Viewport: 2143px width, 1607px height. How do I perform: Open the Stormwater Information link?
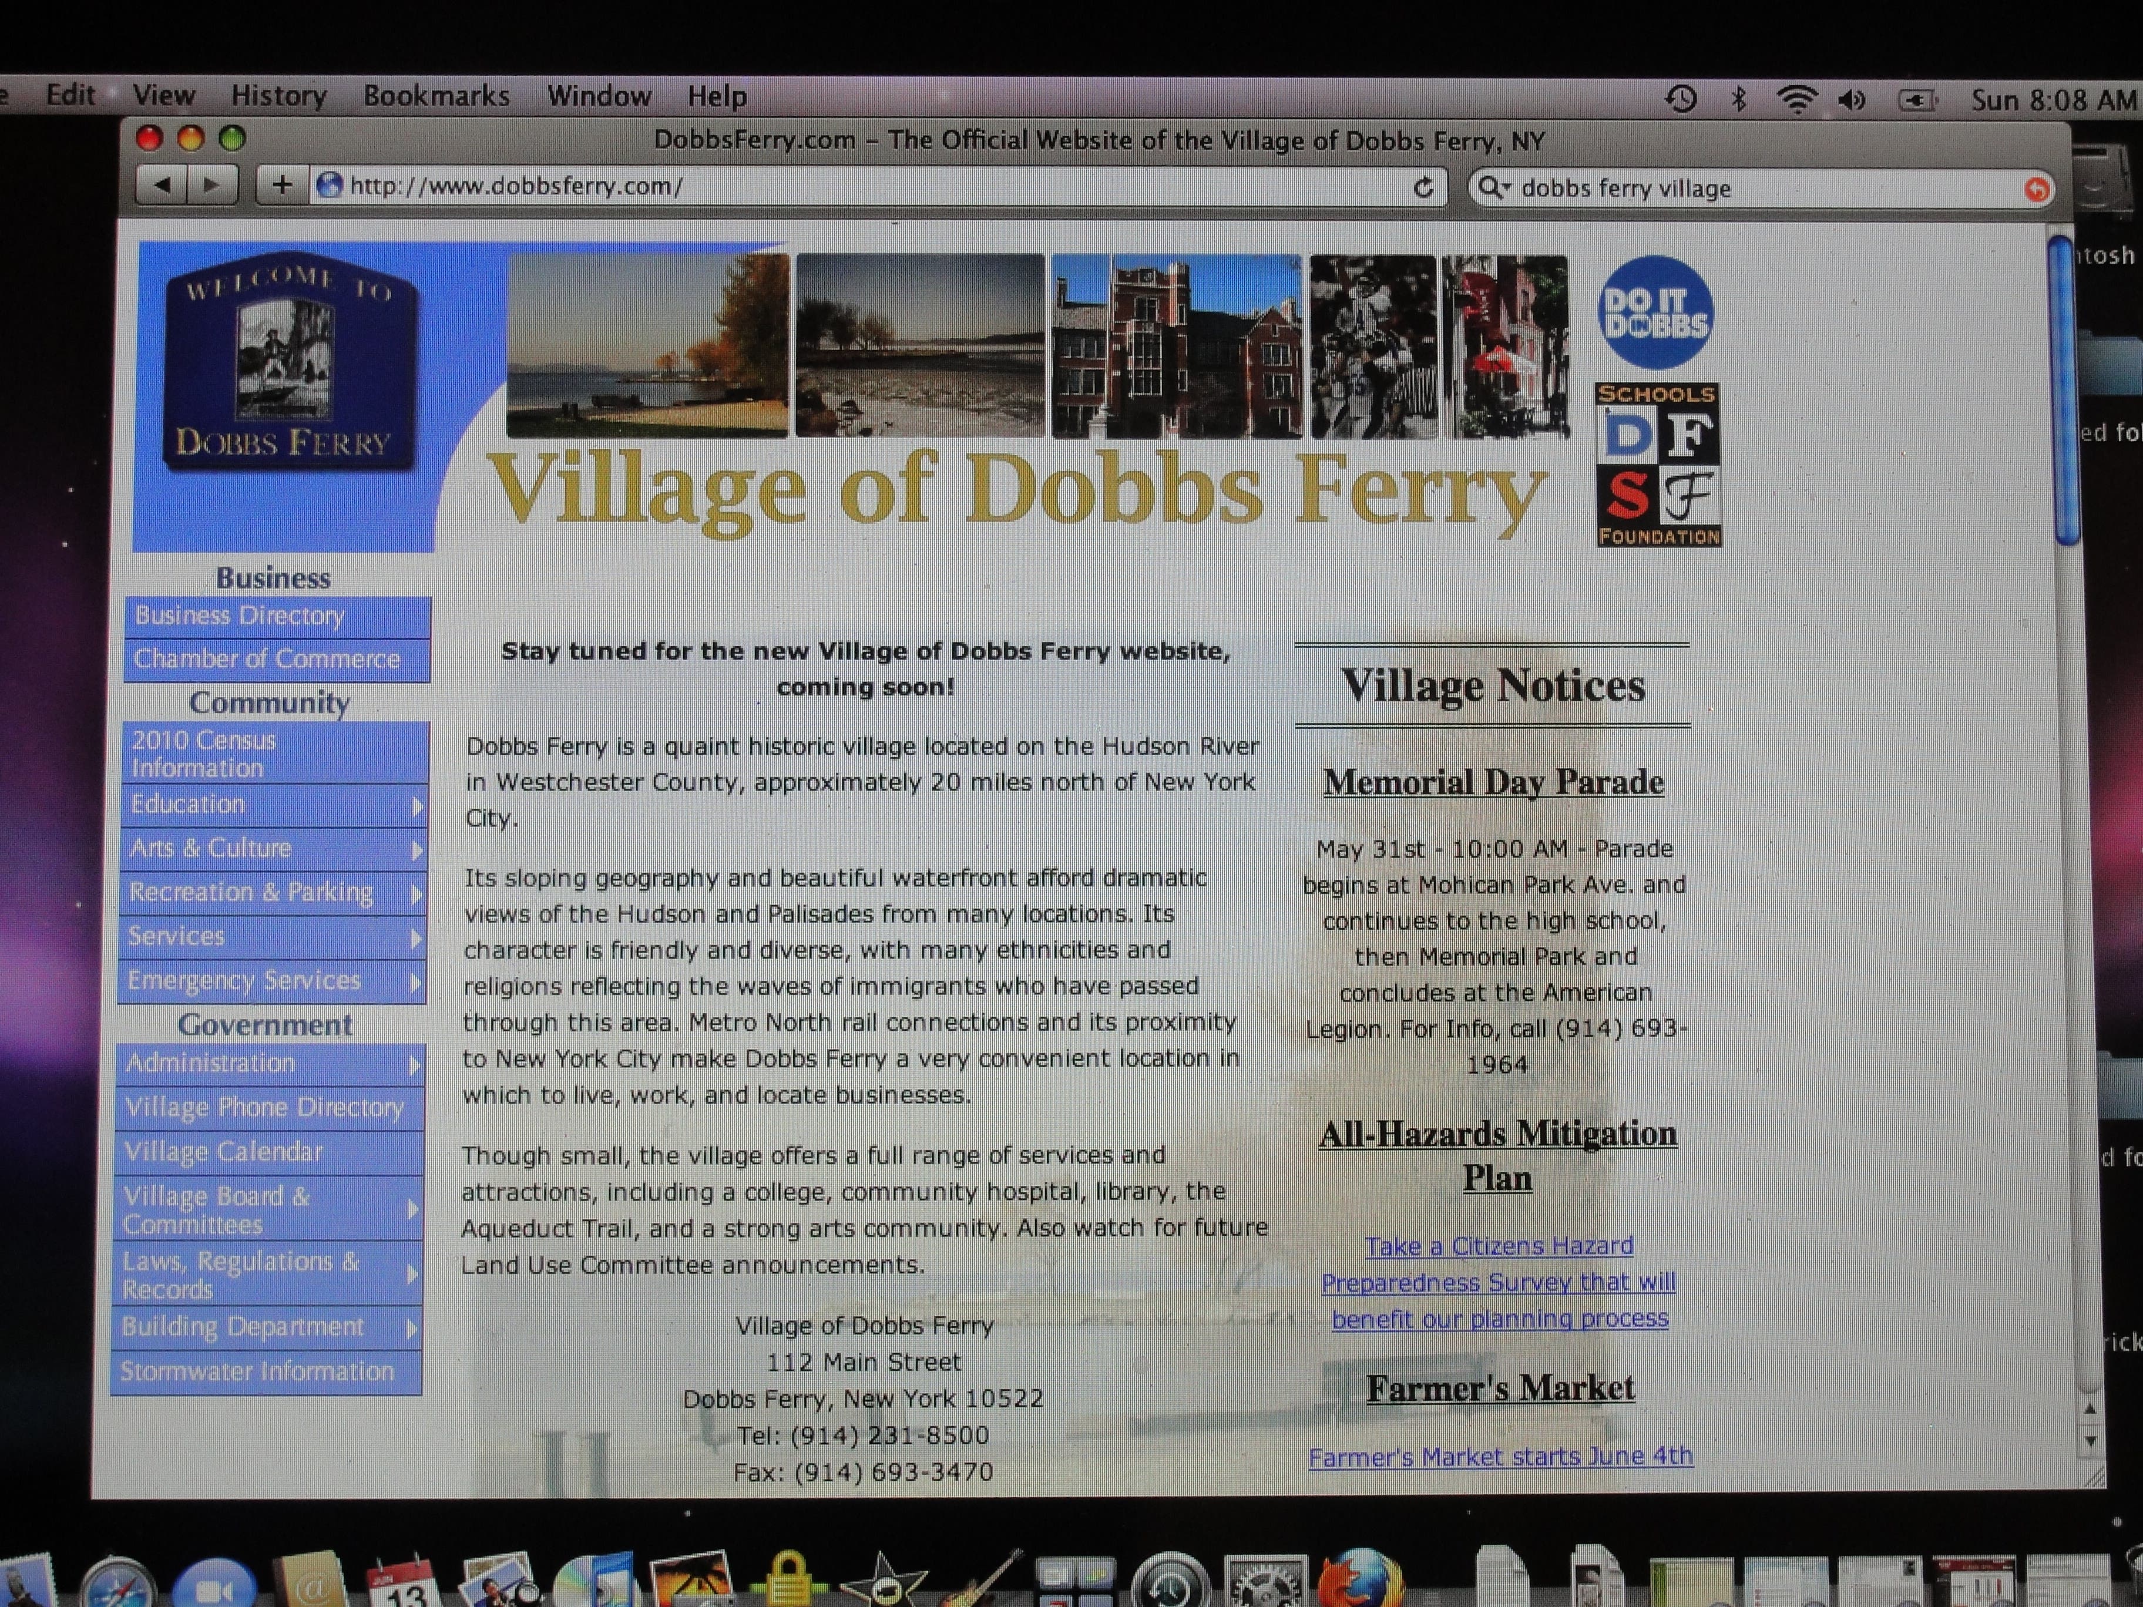pos(266,1373)
